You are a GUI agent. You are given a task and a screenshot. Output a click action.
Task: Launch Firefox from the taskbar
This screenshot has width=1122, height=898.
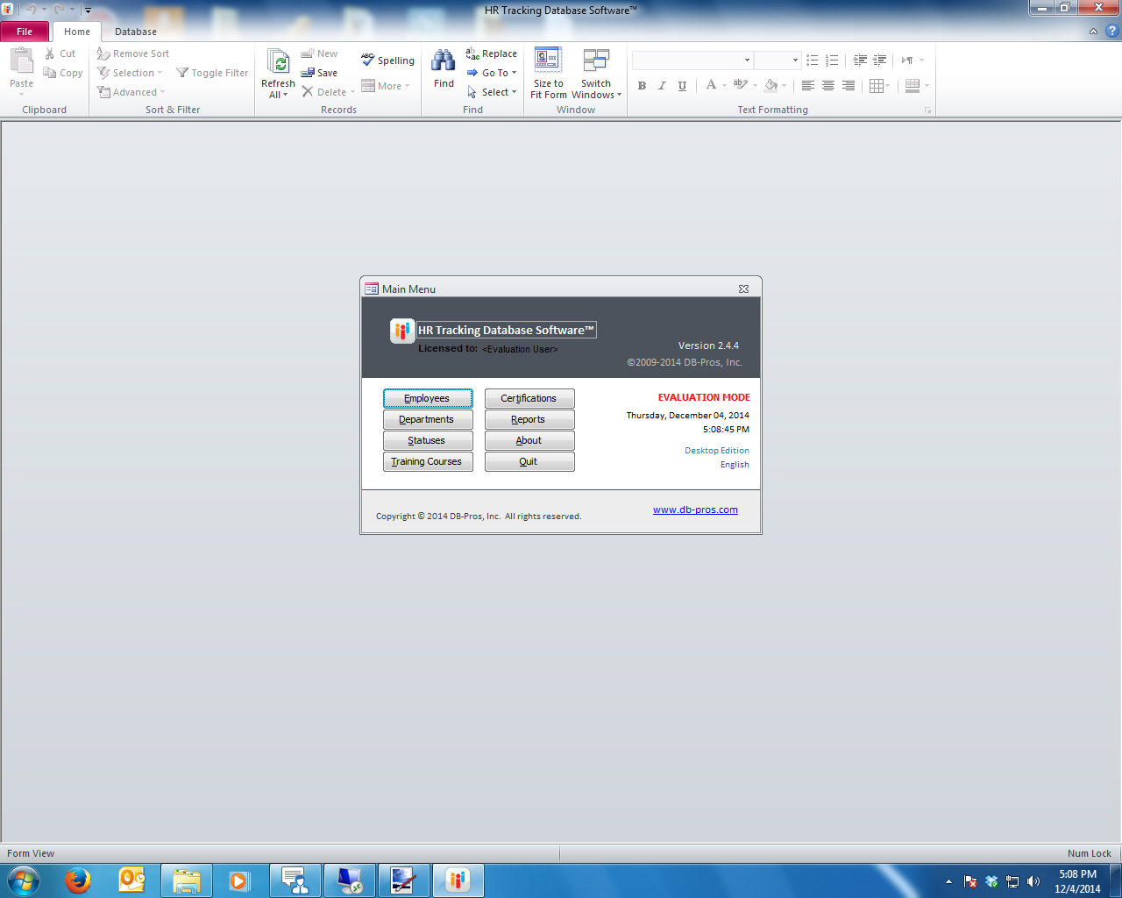78,880
